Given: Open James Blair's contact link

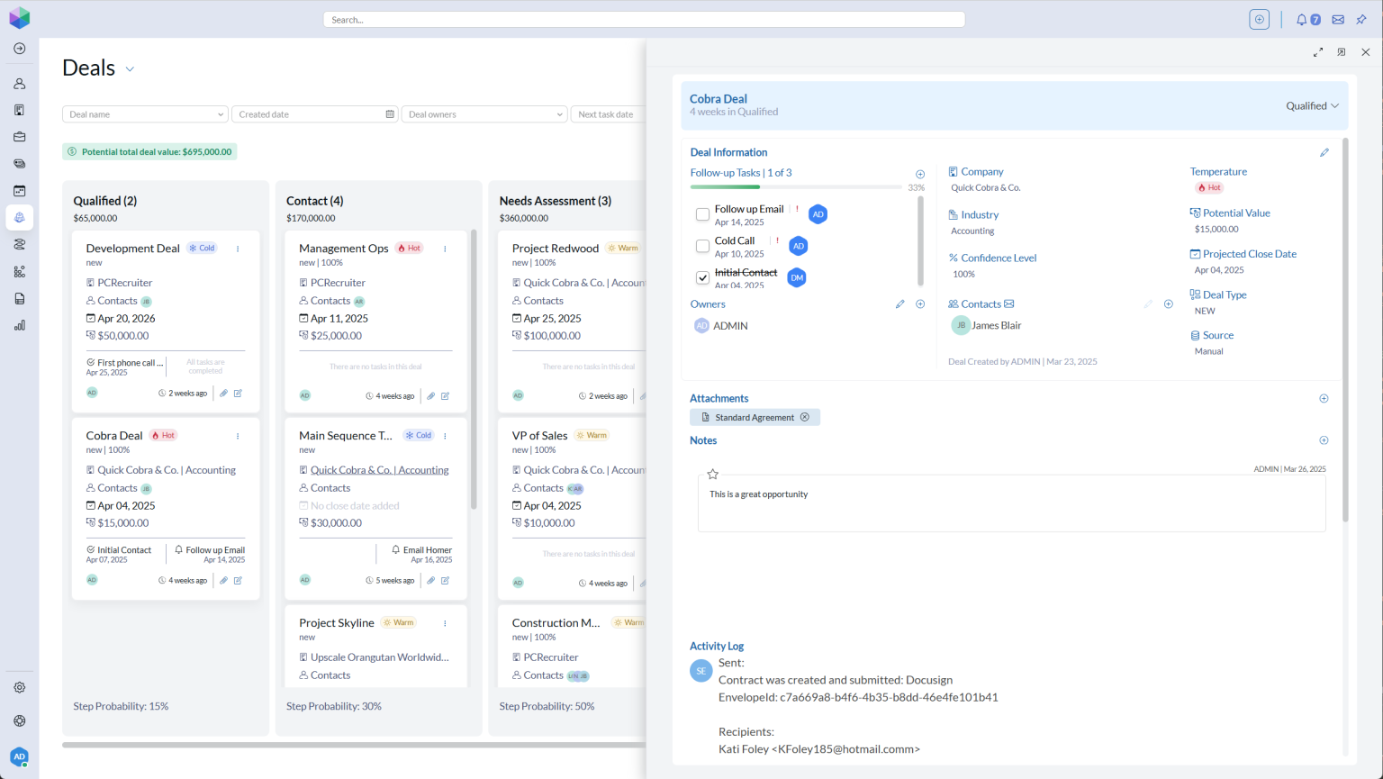Looking at the screenshot, I should [x=997, y=324].
